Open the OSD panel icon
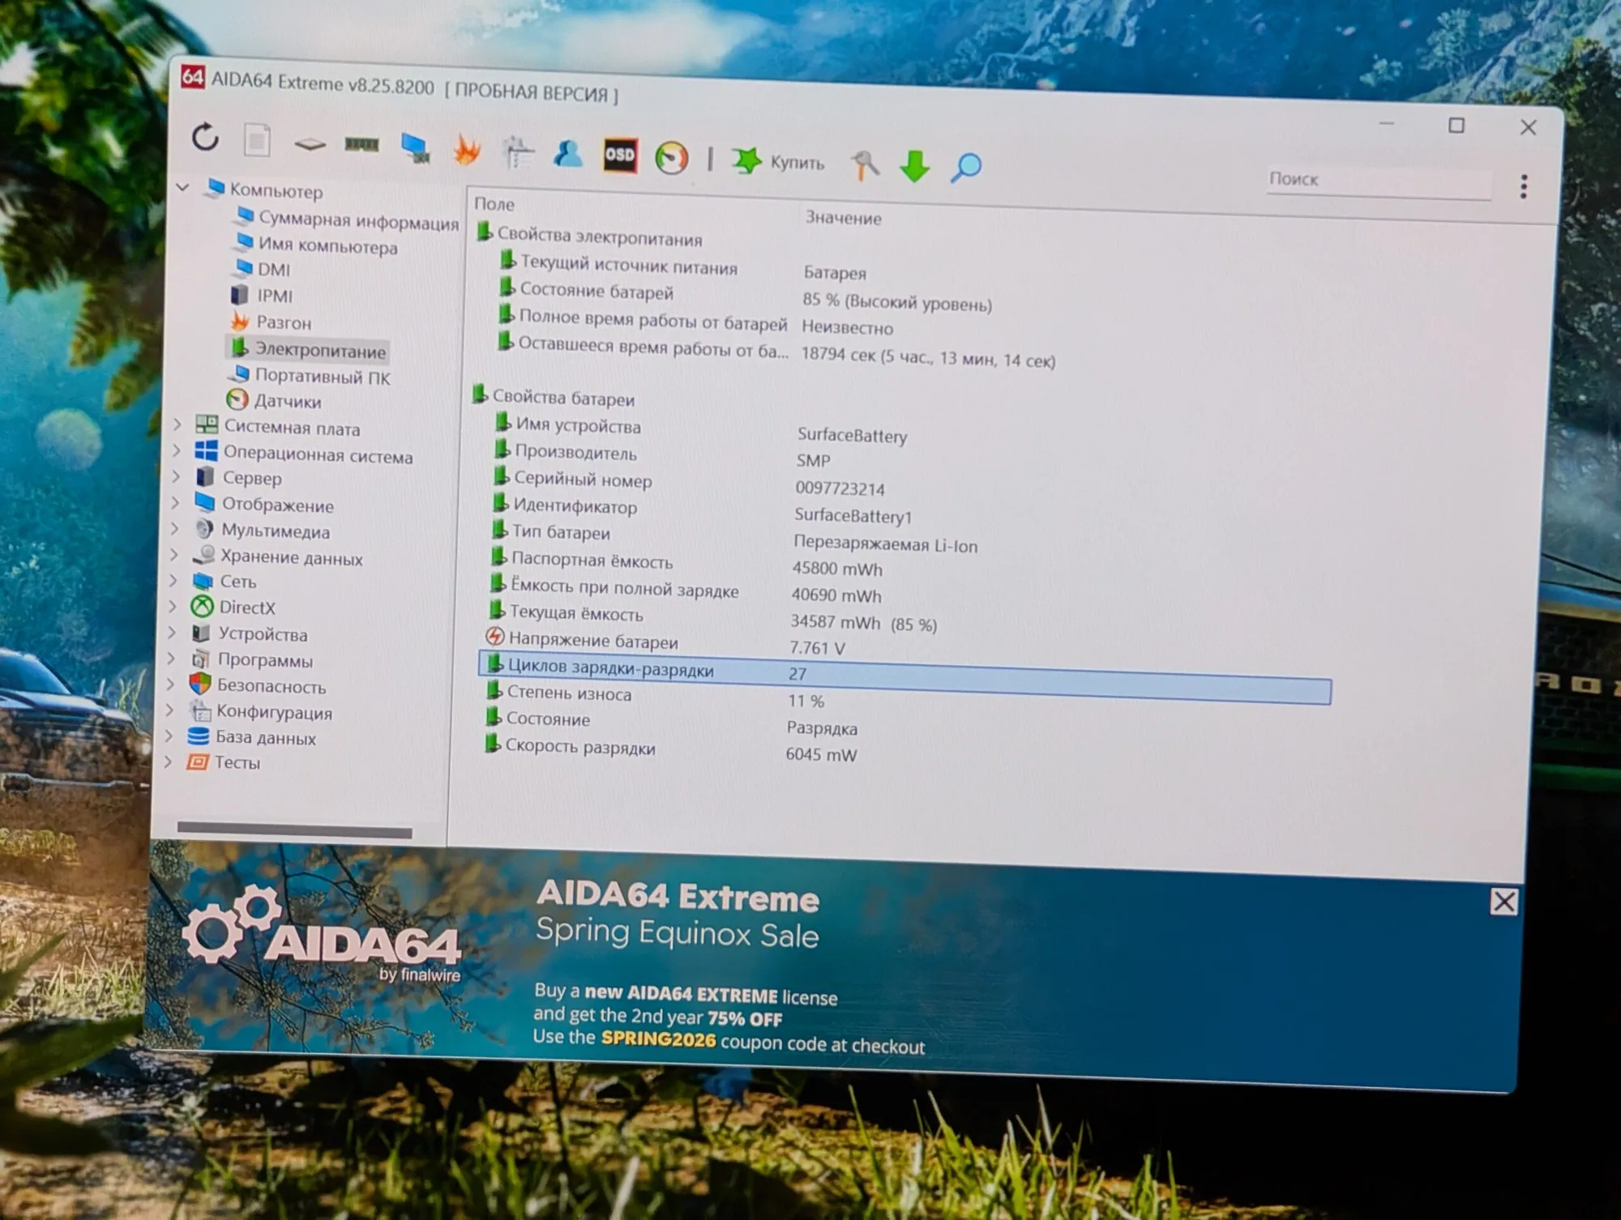 [x=620, y=155]
